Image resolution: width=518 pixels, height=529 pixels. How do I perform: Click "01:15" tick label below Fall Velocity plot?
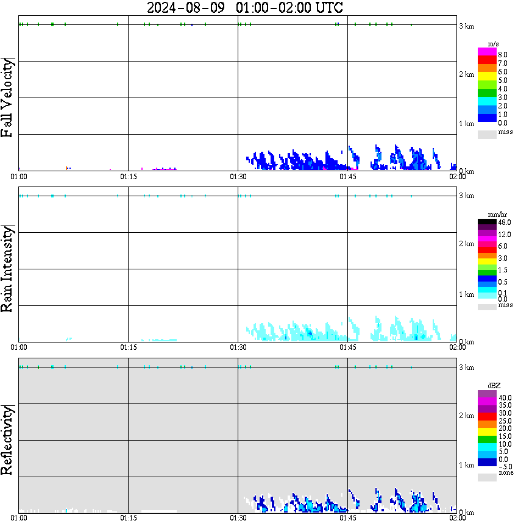[129, 177]
